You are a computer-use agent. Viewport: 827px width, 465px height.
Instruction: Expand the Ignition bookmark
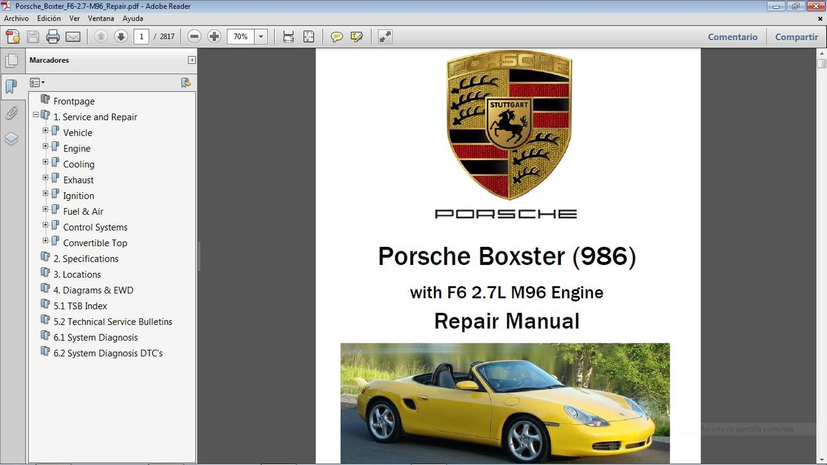45,193
